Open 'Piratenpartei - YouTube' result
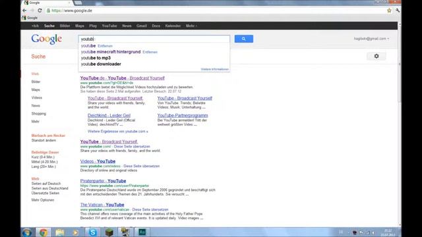The image size is (422, 237). 103,181
